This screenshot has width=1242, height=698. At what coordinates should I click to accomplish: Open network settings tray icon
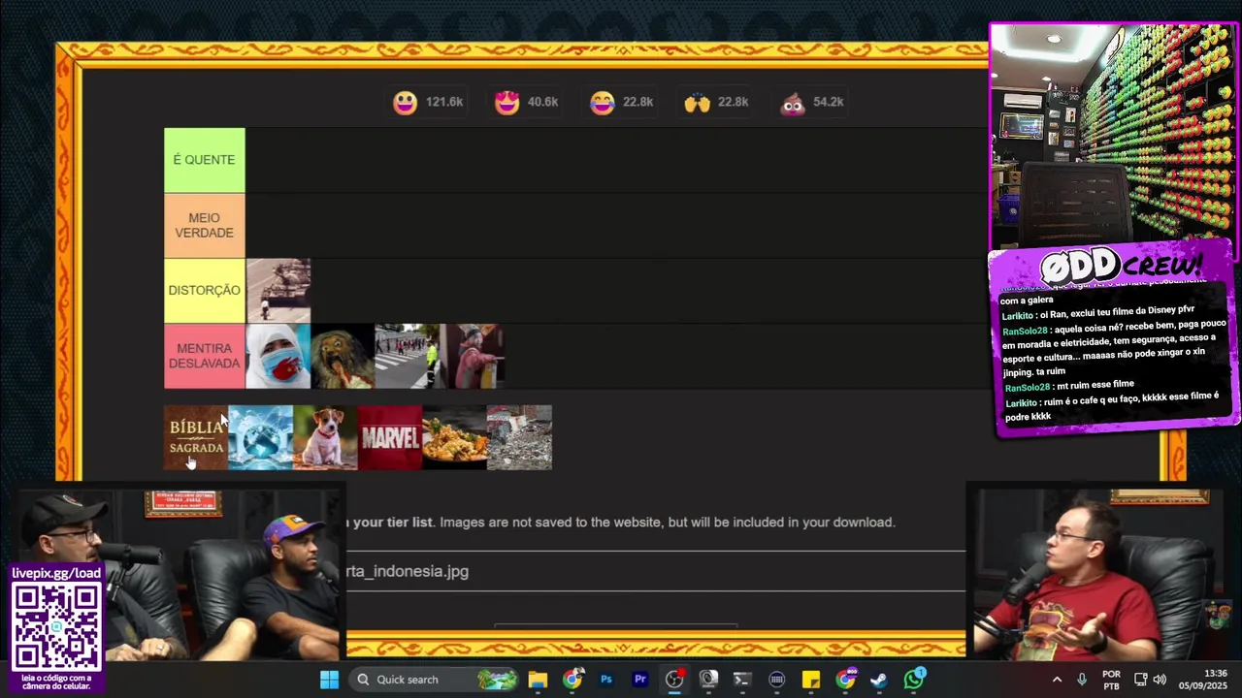1141,680
